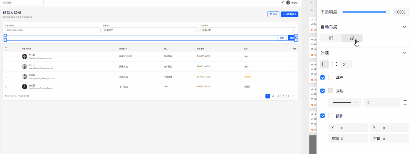Collapse the 自动布局 section
The width and height of the screenshot is (412, 154).
click(404, 27)
